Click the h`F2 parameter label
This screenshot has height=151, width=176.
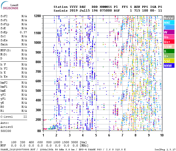(x=4, y=68)
